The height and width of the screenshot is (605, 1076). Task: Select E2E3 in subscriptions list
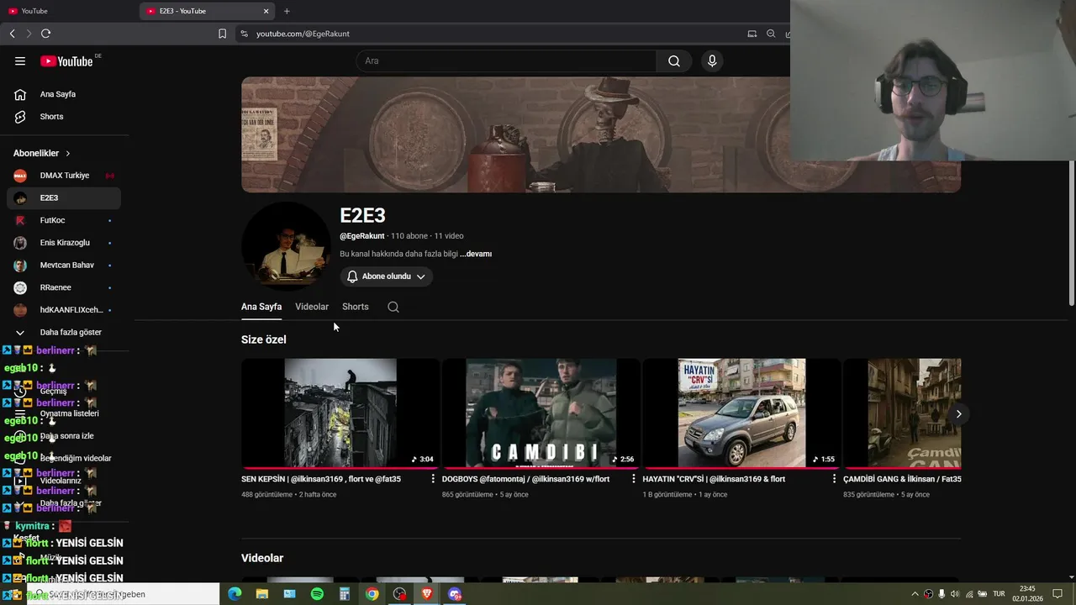[x=64, y=197]
